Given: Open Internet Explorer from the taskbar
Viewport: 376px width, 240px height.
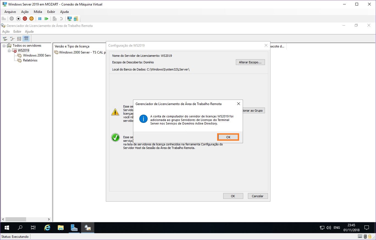Looking at the screenshot, I should click(47, 228).
